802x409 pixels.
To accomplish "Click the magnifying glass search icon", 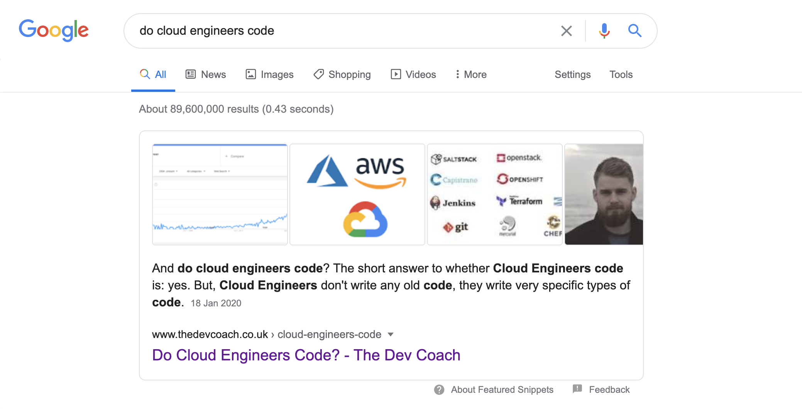I will (x=634, y=30).
